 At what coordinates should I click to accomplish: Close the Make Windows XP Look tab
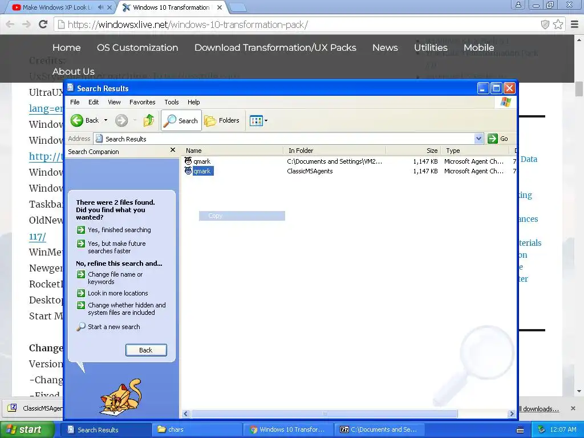pyautogui.click(x=109, y=7)
